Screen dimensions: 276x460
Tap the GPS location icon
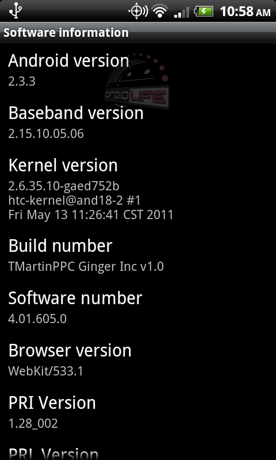[137, 11]
